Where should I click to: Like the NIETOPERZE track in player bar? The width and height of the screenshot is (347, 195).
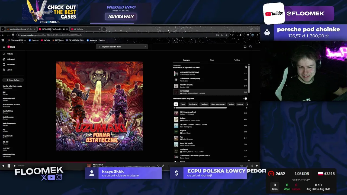[163, 166]
